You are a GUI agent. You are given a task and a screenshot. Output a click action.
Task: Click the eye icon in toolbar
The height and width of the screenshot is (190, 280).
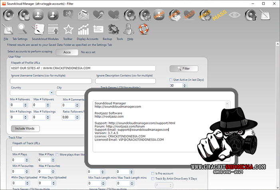235,15
